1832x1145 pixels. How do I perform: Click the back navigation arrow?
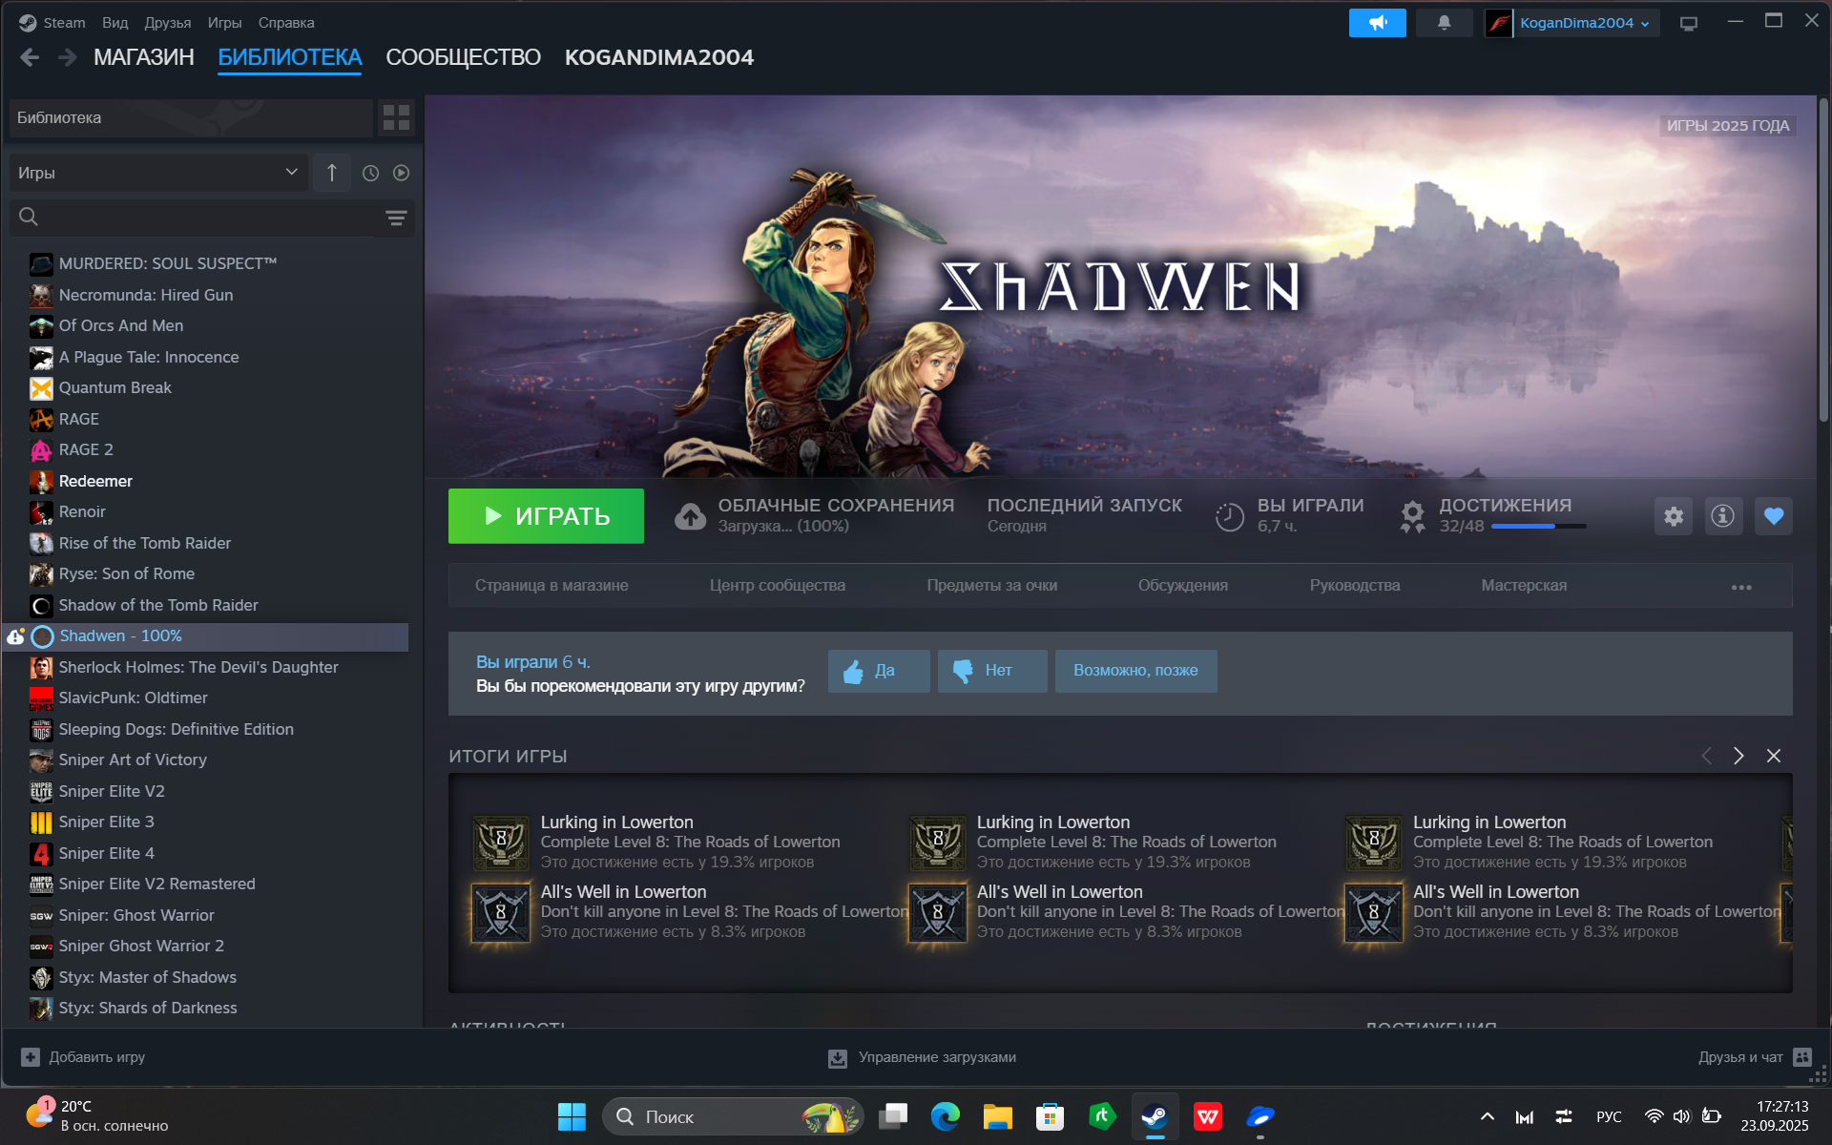click(30, 57)
